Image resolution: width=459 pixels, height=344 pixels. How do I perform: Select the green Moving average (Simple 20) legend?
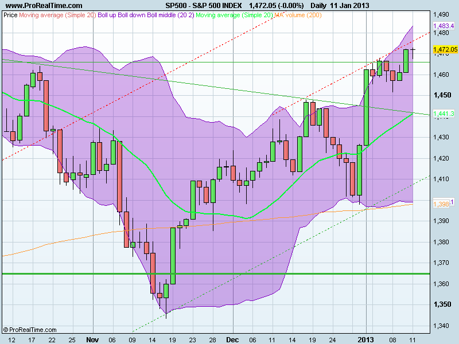point(234,15)
